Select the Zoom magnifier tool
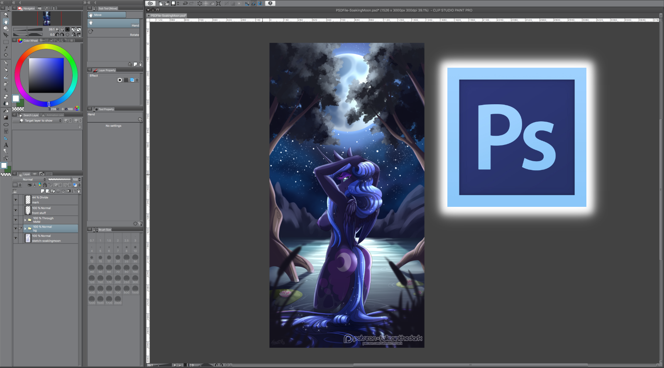Viewport: 664px width, 368px height. pyautogui.click(x=6, y=15)
